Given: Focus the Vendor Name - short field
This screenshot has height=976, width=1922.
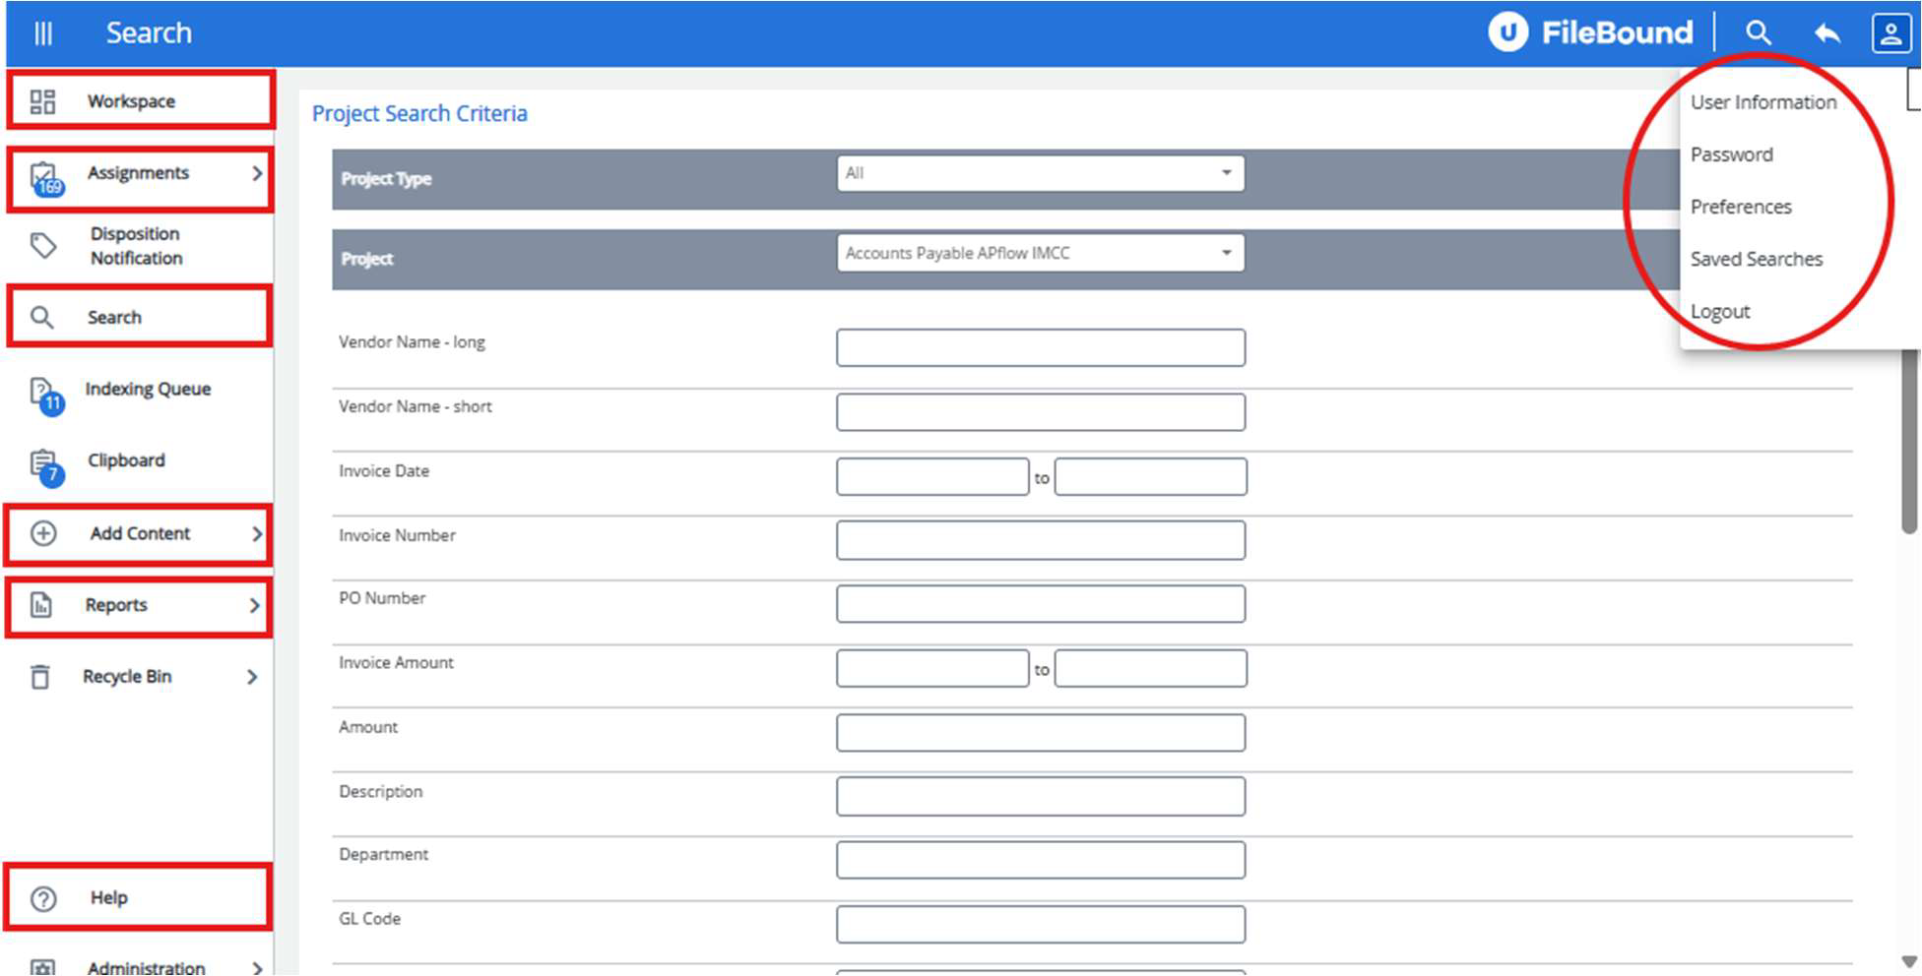Looking at the screenshot, I should pyautogui.click(x=1041, y=412).
